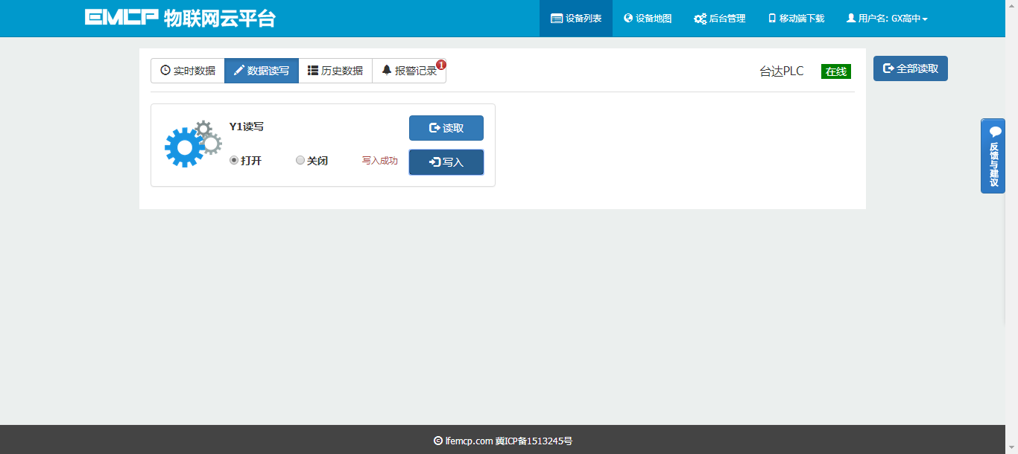Click the bell icon on 报警记录 tab
This screenshot has height=454, width=1018.
coord(387,71)
